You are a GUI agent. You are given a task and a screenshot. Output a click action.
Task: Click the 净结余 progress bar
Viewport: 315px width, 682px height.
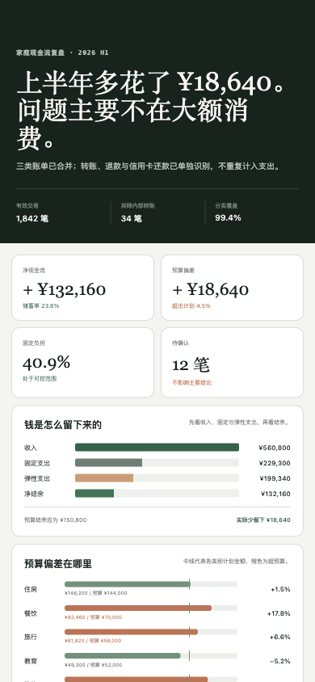(157, 493)
